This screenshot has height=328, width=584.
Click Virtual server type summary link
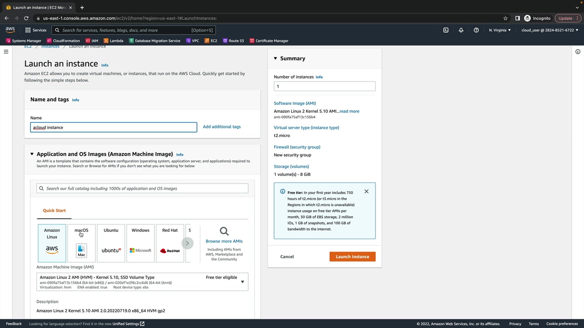tap(307, 128)
